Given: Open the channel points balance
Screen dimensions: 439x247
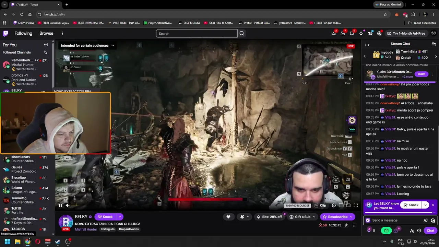Looking at the screenshot, I should 371,231.
